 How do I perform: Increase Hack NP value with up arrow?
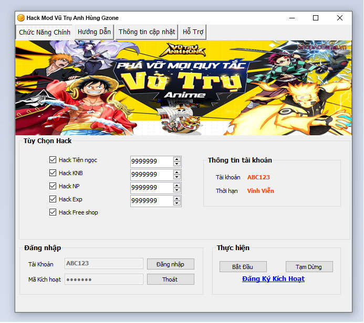tap(177, 186)
